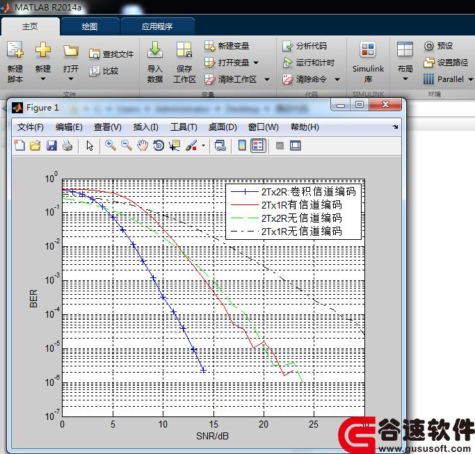Click New Figure icon in Figure toolbar

click(19, 145)
